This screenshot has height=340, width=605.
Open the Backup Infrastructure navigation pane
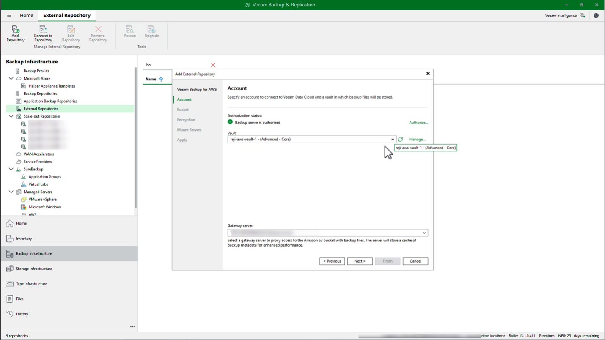tap(69, 254)
